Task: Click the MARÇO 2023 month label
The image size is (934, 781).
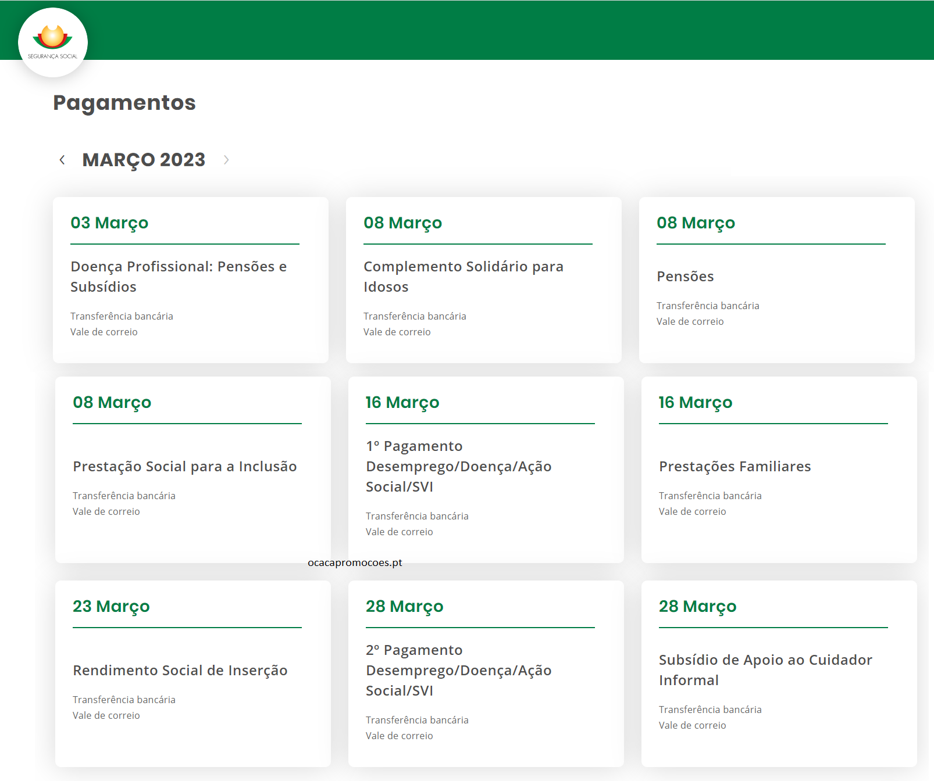Action: (144, 160)
